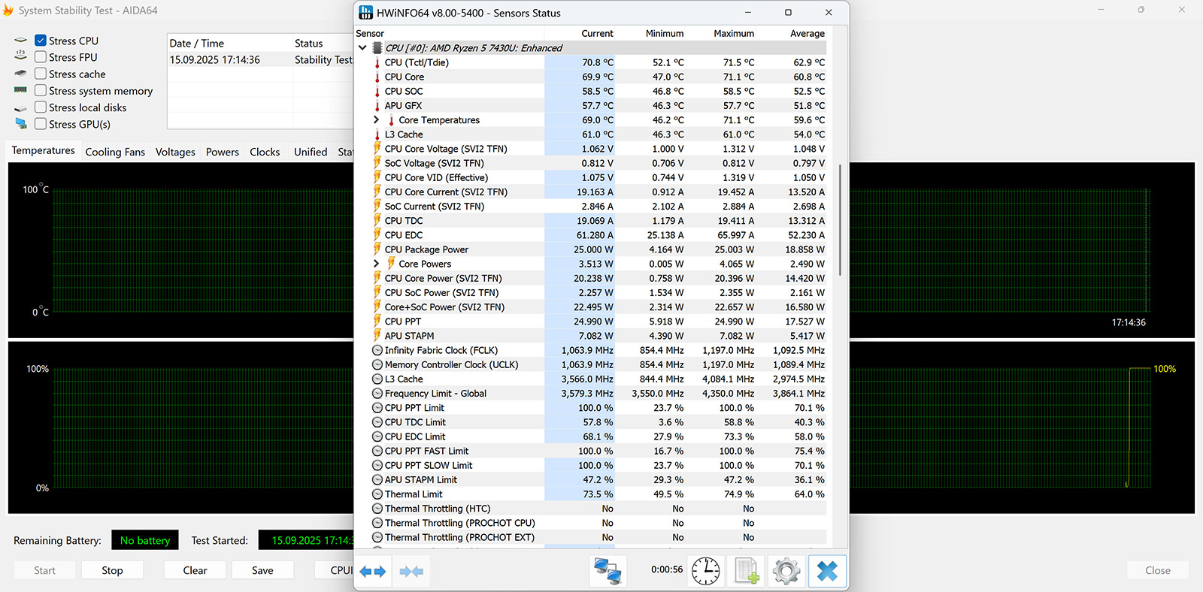The width and height of the screenshot is (1203, 592).
Task: Click the AIDA64 flame icon in the title bar
Action: click(8, 11)
